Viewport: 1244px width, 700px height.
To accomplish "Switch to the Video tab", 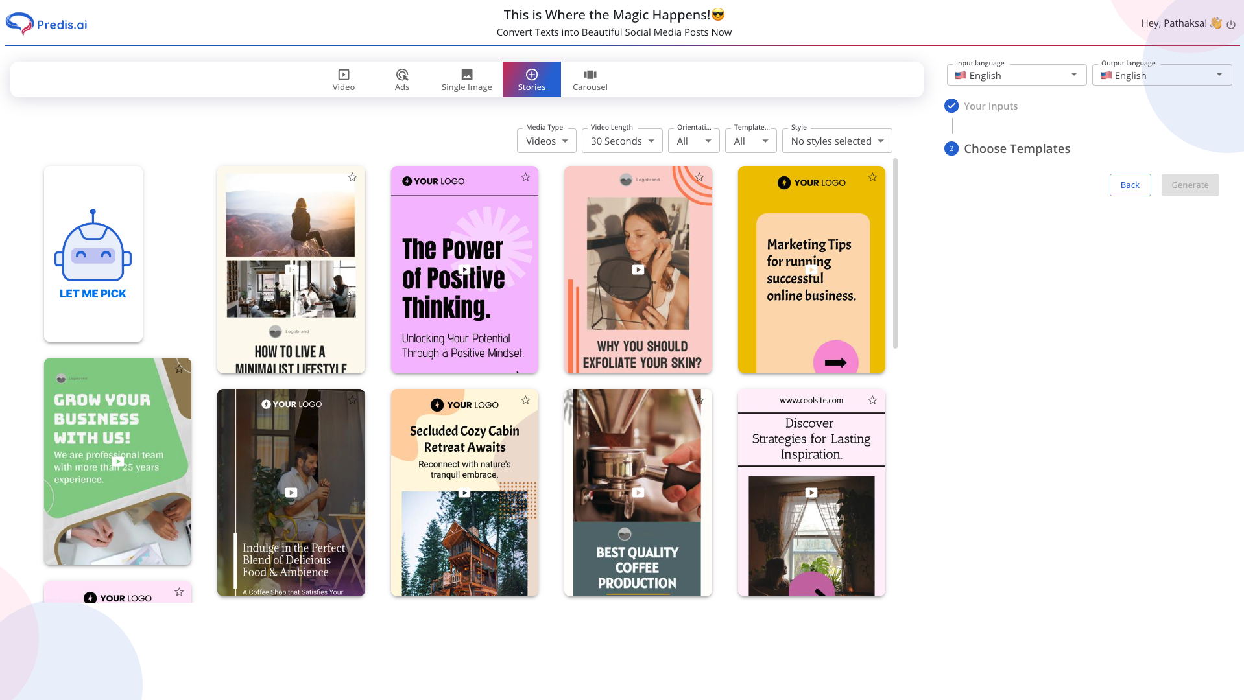I will tap(343, 79).
